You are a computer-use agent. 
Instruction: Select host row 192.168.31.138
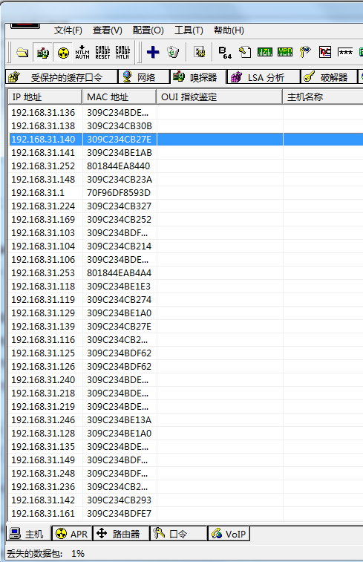(186, 125)
